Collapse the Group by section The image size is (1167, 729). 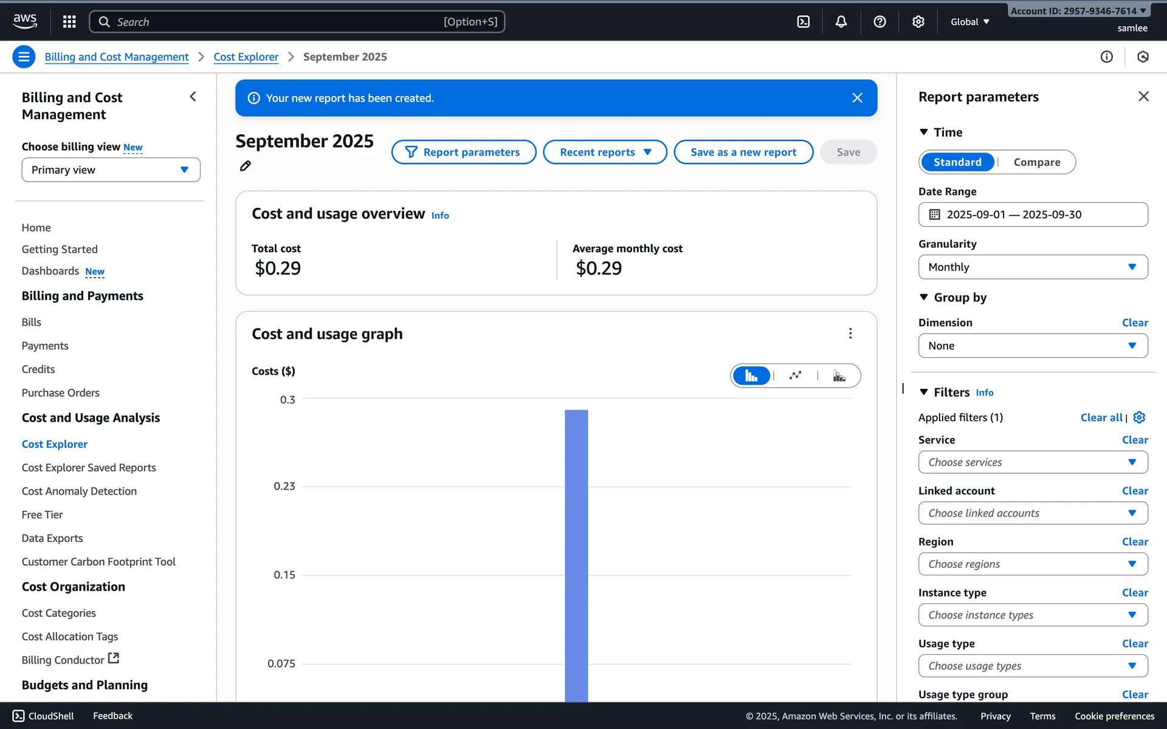tap(924, 298)
